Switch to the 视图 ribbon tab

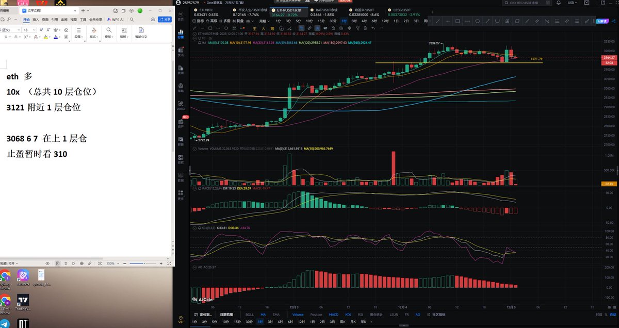[73, 20]
